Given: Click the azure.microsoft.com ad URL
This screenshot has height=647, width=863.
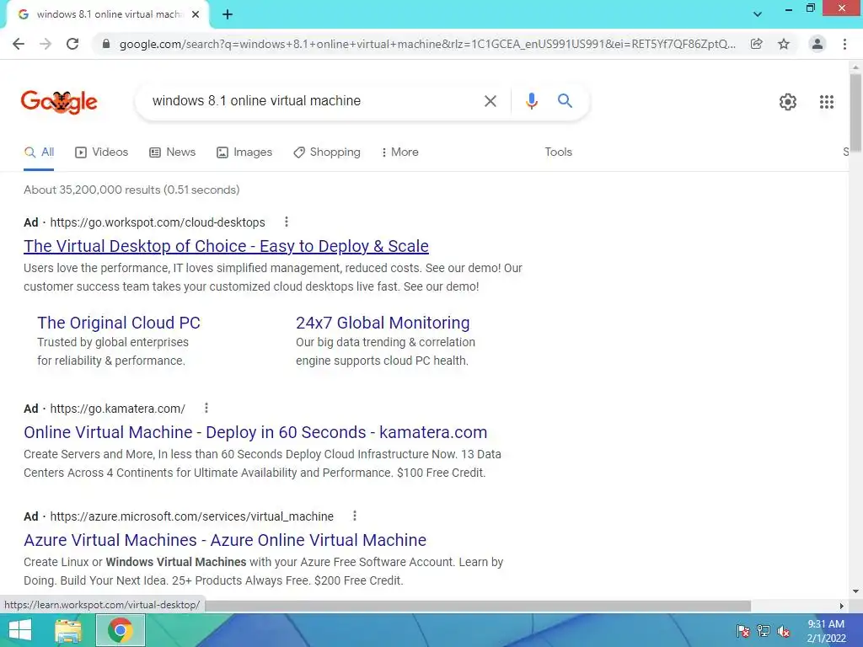Looking at the screenshot, I should click(191, 516).
